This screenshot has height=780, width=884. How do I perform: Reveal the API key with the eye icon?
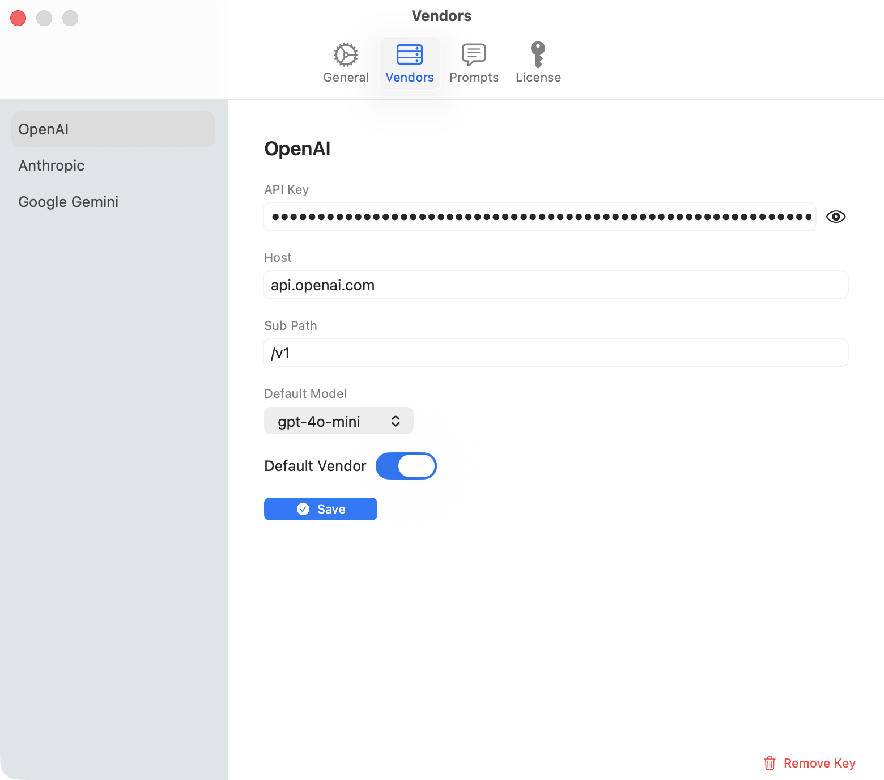click(x=835, y=216)
